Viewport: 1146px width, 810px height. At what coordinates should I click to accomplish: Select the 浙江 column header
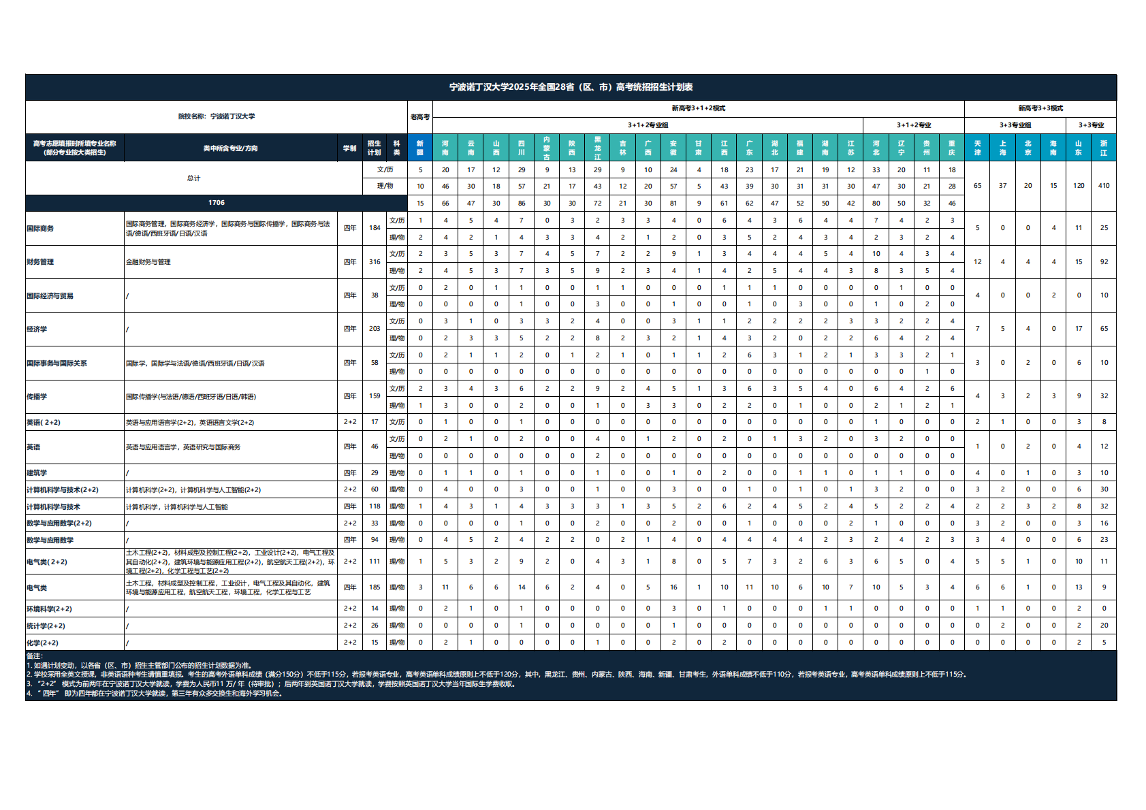1104,148
